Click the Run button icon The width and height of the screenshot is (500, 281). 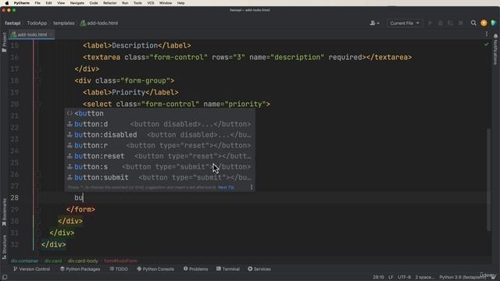430,23
